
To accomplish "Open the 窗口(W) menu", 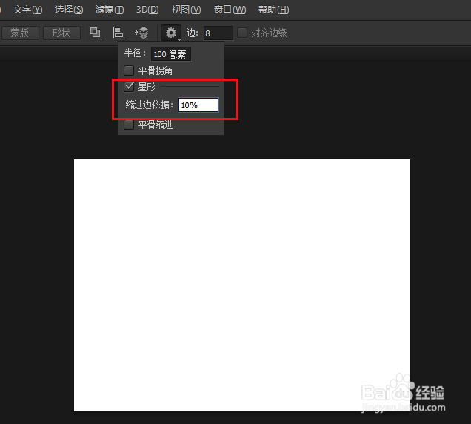I will point(230,10).
